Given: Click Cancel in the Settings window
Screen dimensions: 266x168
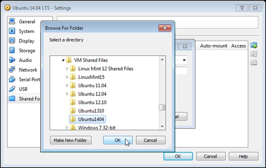Looking at the screenshot, I should click(211, 156).
